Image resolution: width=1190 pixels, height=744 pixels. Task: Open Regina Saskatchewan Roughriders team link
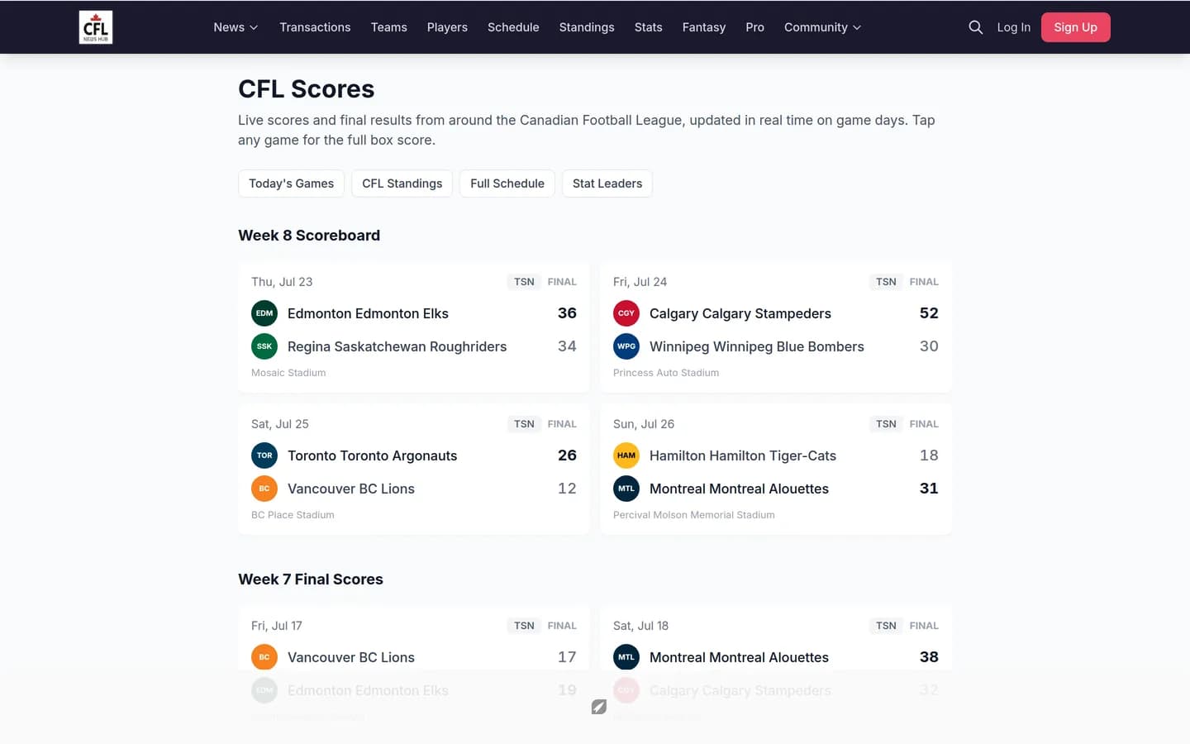tap(397, 346)
